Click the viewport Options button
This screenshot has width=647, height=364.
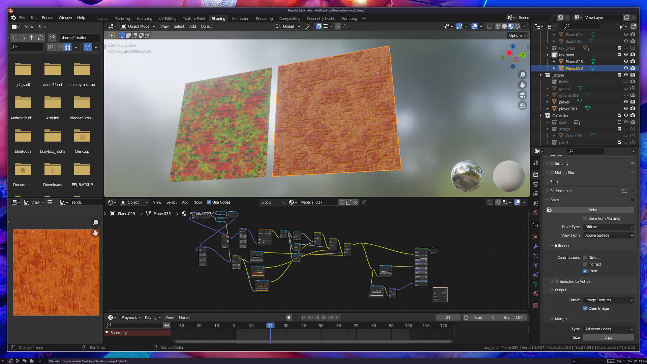coord(517,35)
